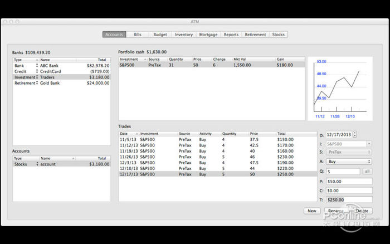
Task: Select the Gold Bank retirement row
Action: pyautogui.click(x=62, y=83)
